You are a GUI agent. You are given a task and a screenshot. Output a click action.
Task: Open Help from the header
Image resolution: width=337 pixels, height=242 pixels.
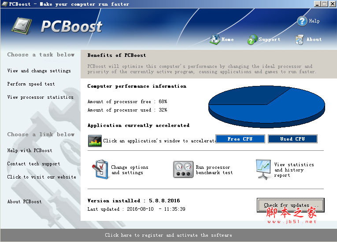tap(314, 21)
